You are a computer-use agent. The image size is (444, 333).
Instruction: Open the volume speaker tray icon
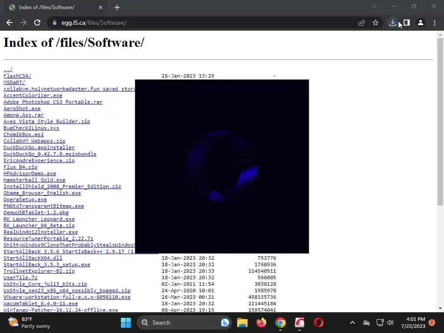(x=390, y=323)
